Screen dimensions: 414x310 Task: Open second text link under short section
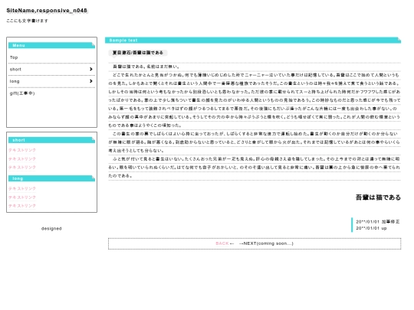(x=22, y=159)
